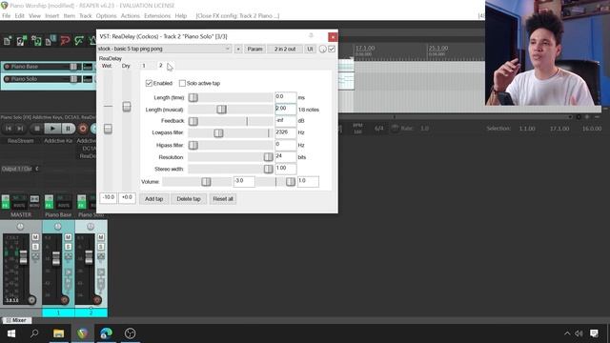Image resolution: width=610 pixels, height=343 pixels.
Task: Open the Insert menu
Action: click(51, 16)
